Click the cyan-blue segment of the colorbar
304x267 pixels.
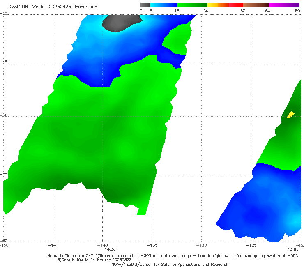(164, 5)
